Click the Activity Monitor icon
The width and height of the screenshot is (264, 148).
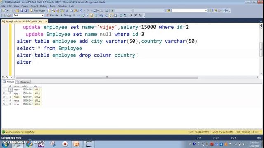coord(107,11)
